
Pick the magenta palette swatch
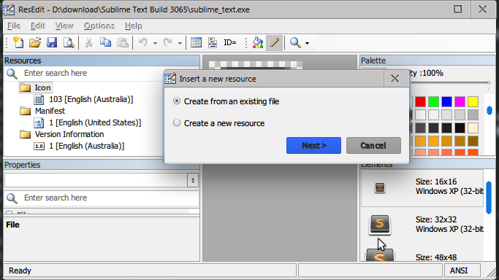(460, 101)
